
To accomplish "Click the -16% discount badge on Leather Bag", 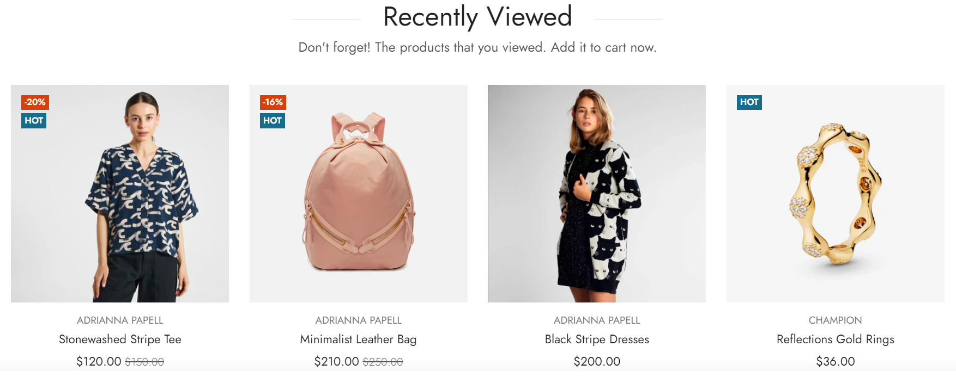I will coord(273,102).
